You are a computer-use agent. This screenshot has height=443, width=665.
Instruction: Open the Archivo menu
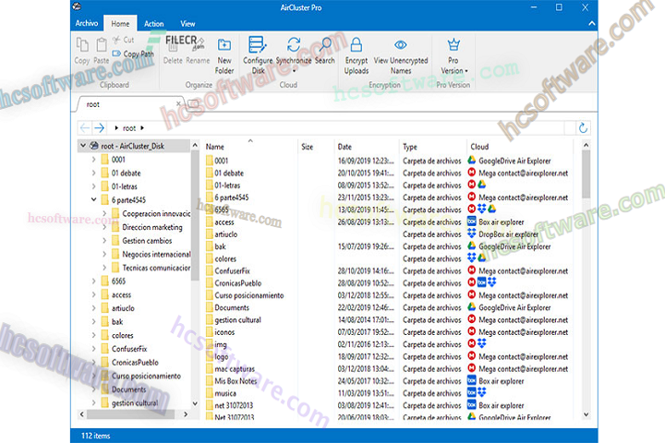(x=87, y=23)
